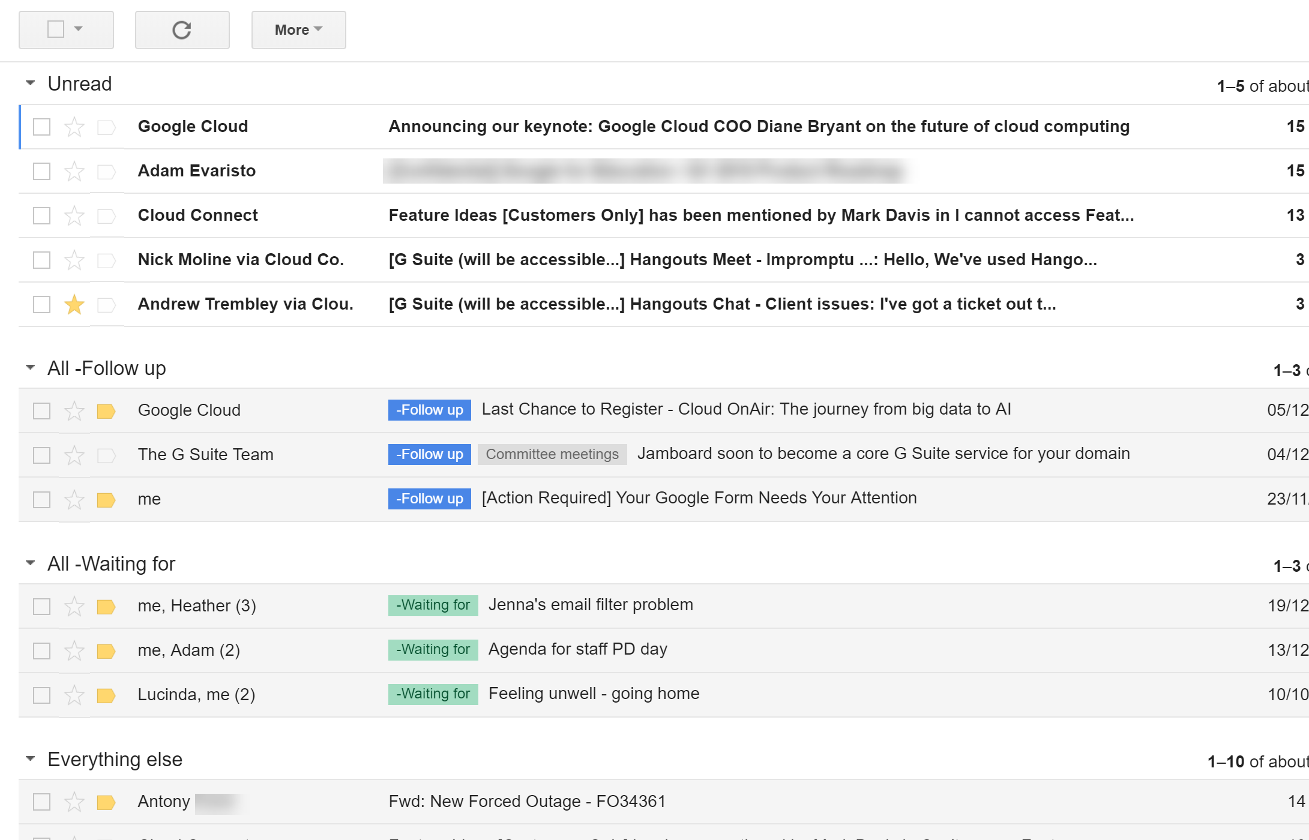The height and width of the screenshot is (840, 1309).
Task: Select the Nick Moline email checkbox
Action: (x=41, y=260)
